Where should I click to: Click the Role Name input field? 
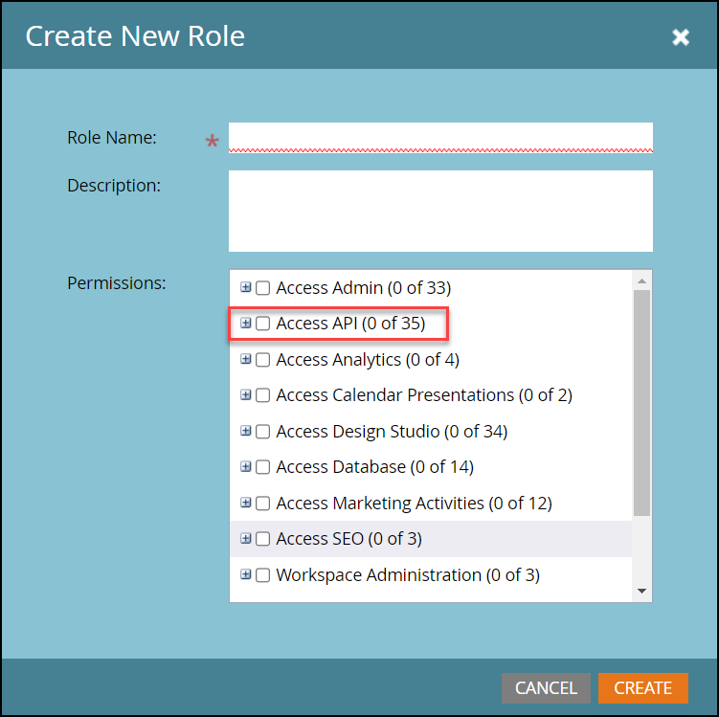click(x=440, y=137)
